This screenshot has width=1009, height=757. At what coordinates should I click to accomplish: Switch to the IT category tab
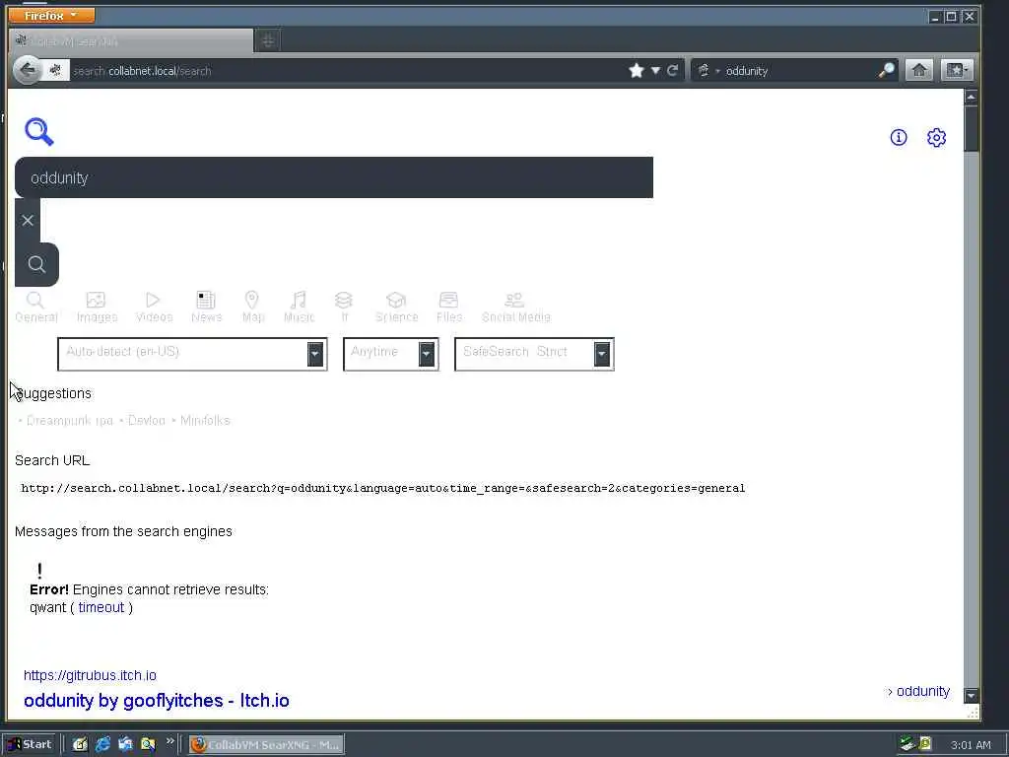click(344, 308)
